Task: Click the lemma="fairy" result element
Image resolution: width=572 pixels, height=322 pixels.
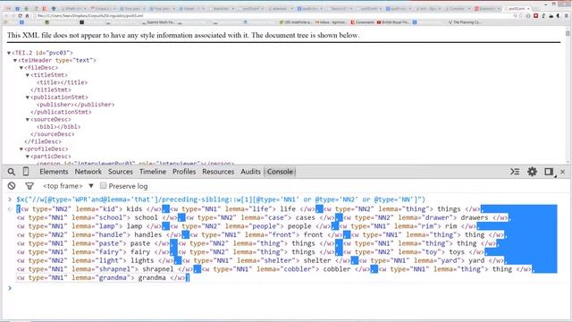Action: 93,252
